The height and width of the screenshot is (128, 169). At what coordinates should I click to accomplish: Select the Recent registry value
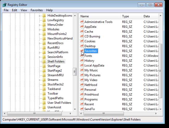coord(89,104)
